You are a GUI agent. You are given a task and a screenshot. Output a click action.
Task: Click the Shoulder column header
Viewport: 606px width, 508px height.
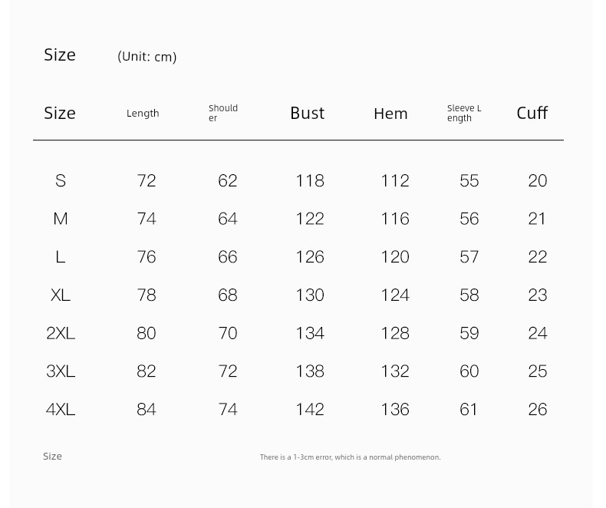223,113
